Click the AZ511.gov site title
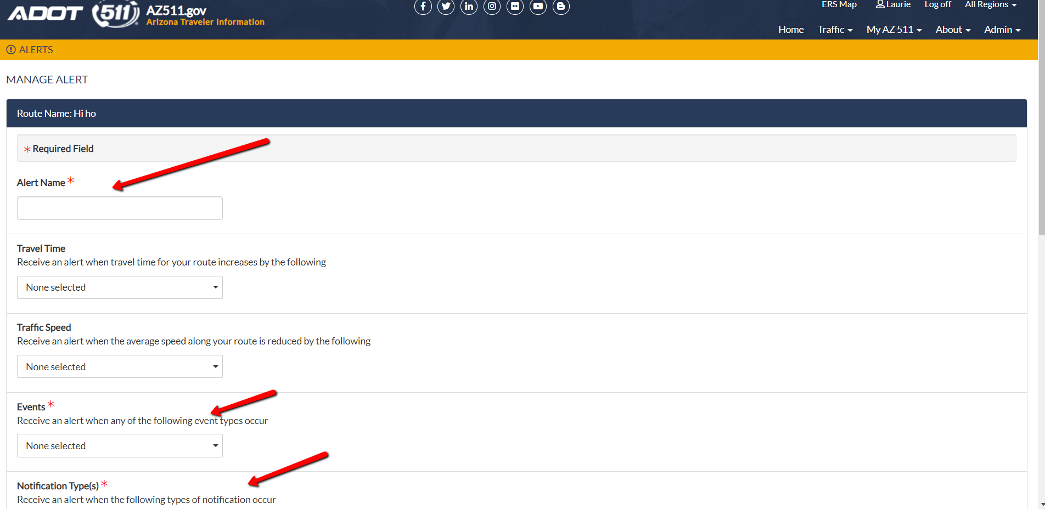Image resolution: width=1045 pixels, height=509 pixels. (176, 10)
